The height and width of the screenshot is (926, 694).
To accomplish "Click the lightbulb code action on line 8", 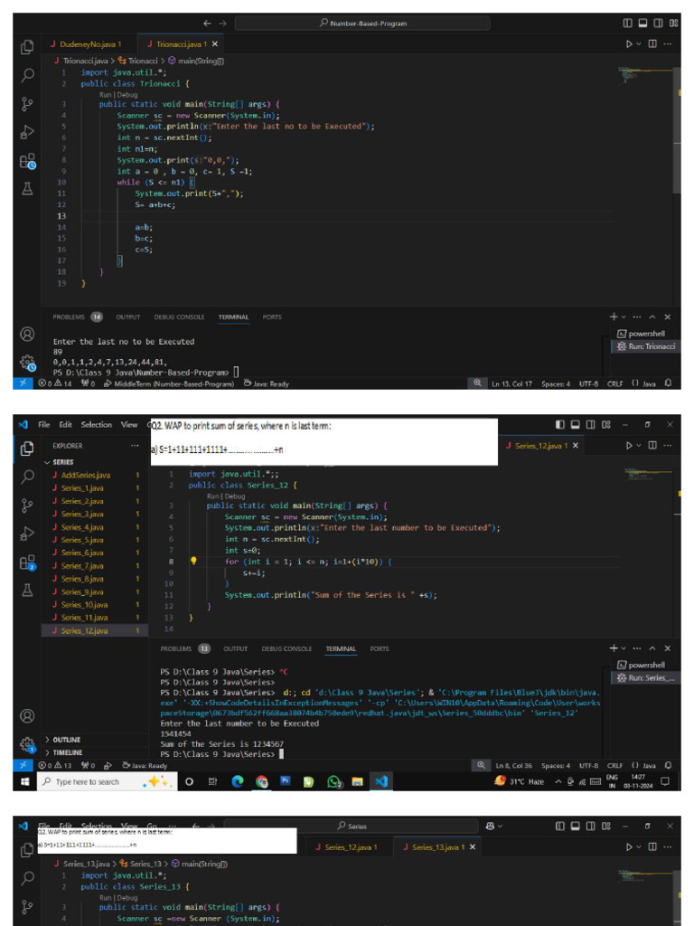I will pyautogui.click(x=193, y=562).
